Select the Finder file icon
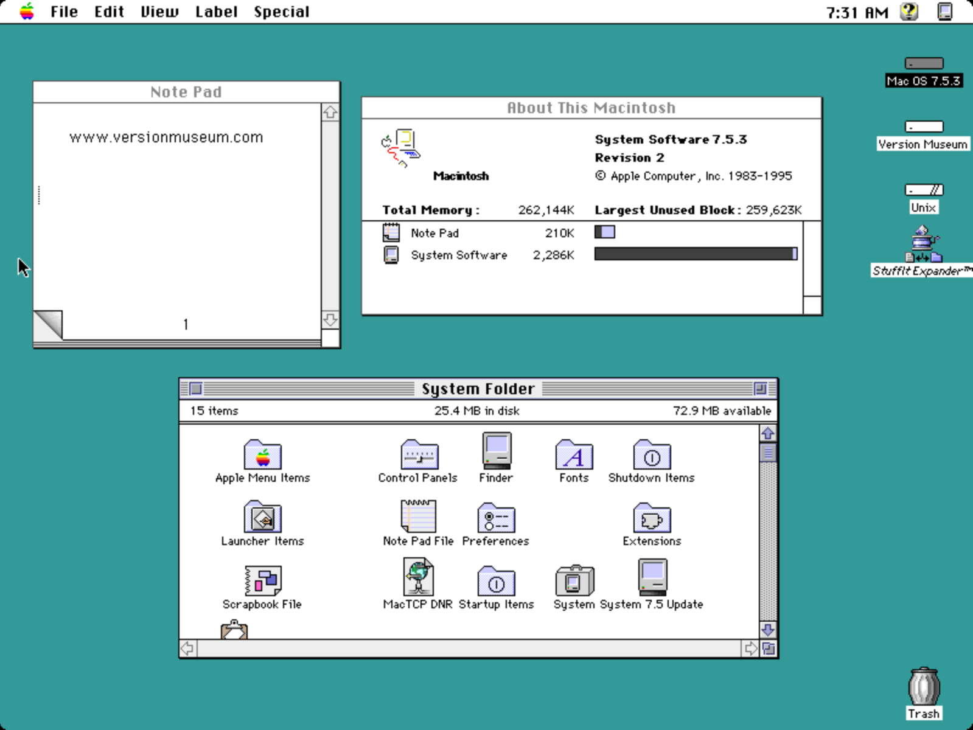 click(497, 451)
